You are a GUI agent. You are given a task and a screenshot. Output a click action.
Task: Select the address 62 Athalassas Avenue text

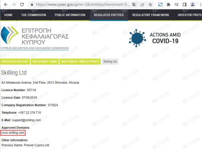tap(40, 83)
